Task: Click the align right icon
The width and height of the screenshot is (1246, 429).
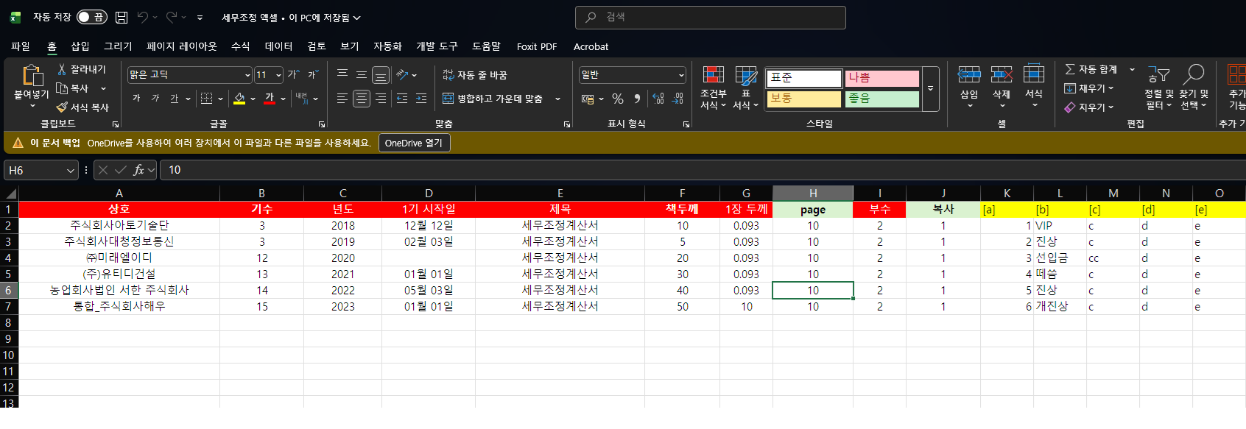Action: (381, 99)
